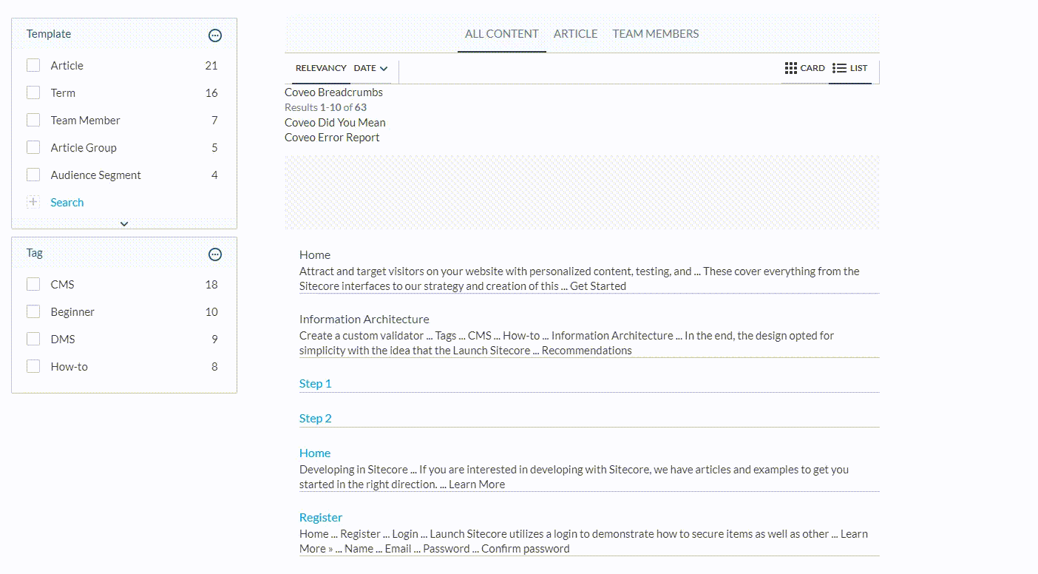The image size is (1038, 574).
Task: Check the Article template checkbox
Action: click(x=33, y=66)
